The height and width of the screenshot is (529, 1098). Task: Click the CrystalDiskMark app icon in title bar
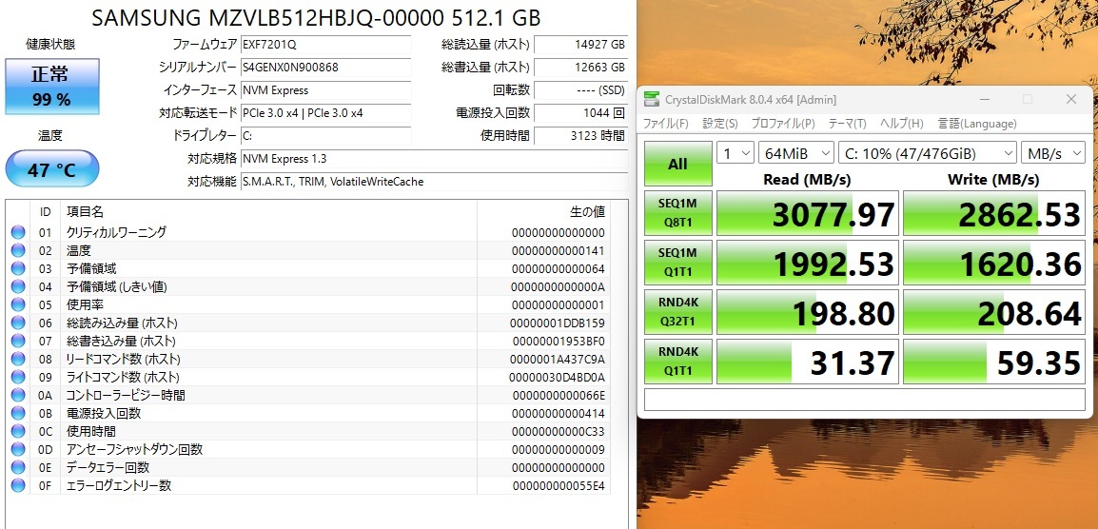pyautogui.click(x=652, y=99)
